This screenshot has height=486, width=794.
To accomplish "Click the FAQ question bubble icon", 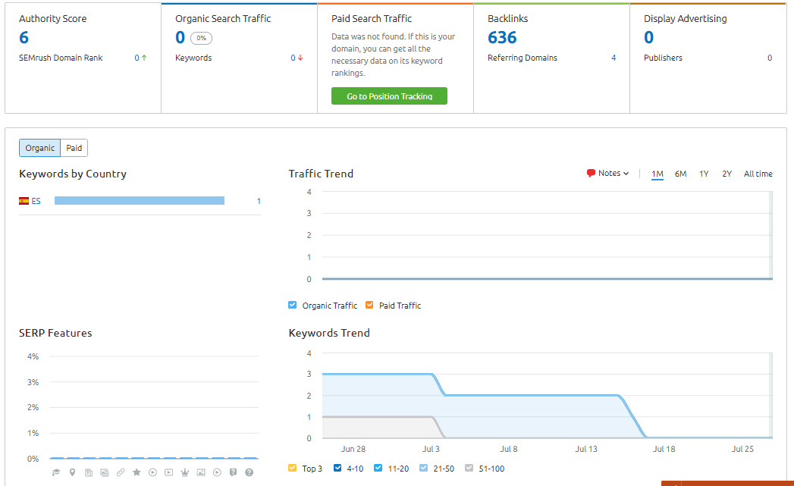I will click(232, 472).
